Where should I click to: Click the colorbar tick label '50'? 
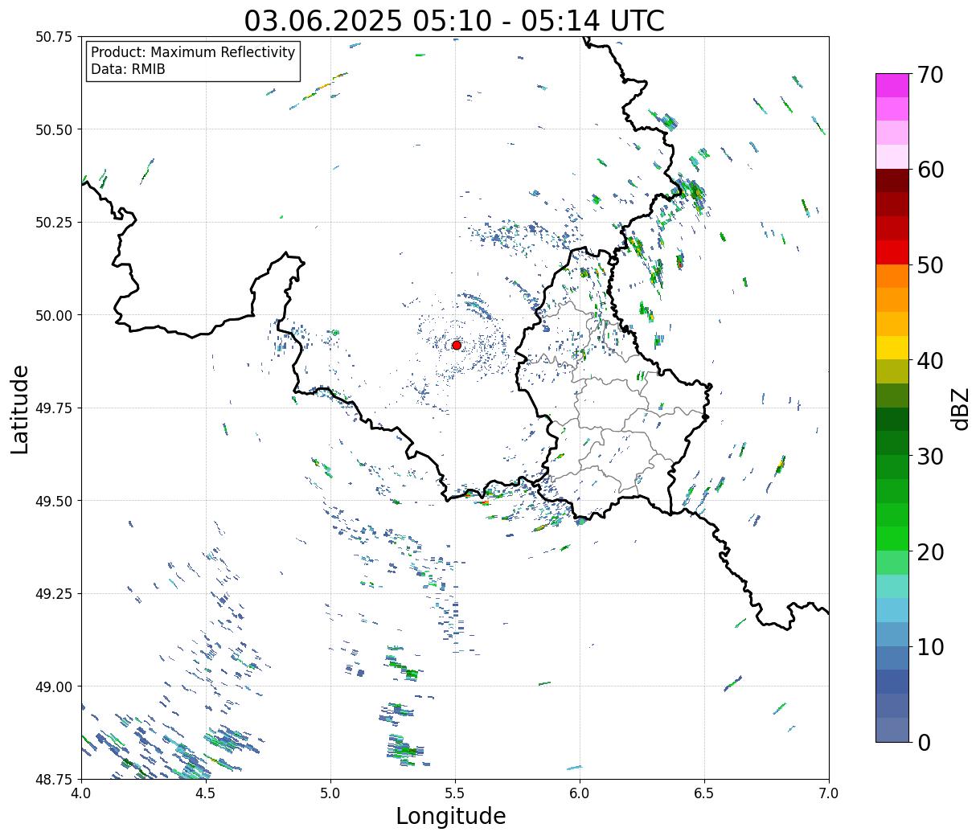pyautogui.click(x=930, y=265)
